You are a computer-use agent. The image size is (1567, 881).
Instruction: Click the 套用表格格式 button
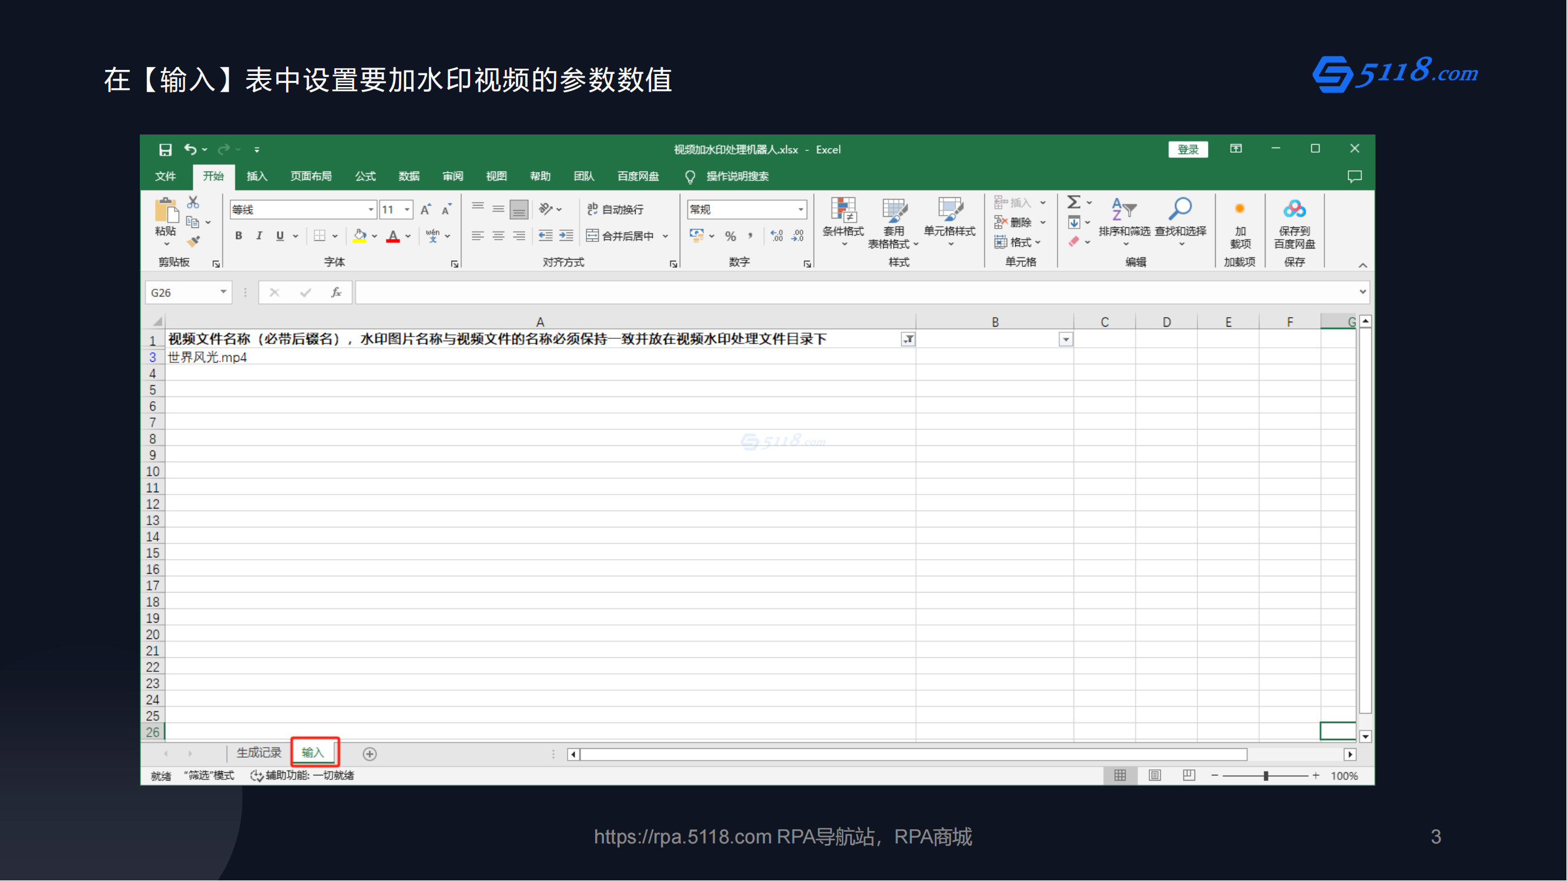pos(892,223)
